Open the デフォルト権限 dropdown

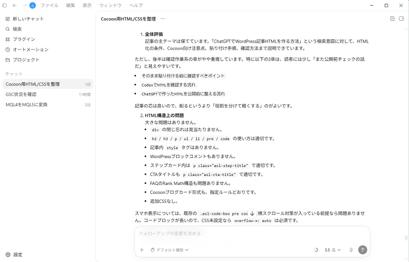pos(169,250)
